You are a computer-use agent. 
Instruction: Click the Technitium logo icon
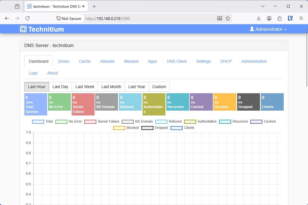pyautogui.click(x=23, y=29)
